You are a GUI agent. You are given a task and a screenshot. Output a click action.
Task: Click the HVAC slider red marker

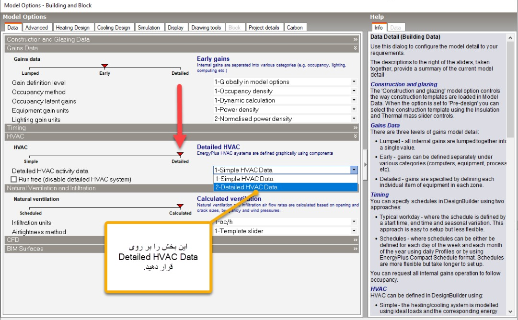click(180, 154)
